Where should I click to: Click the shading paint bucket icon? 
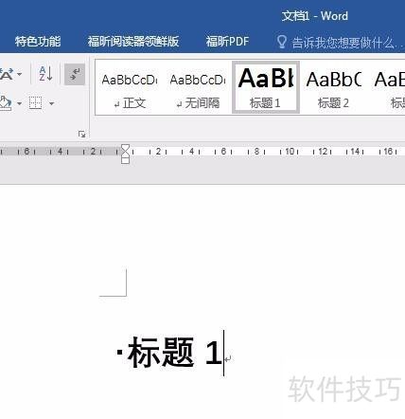point(6,103)
